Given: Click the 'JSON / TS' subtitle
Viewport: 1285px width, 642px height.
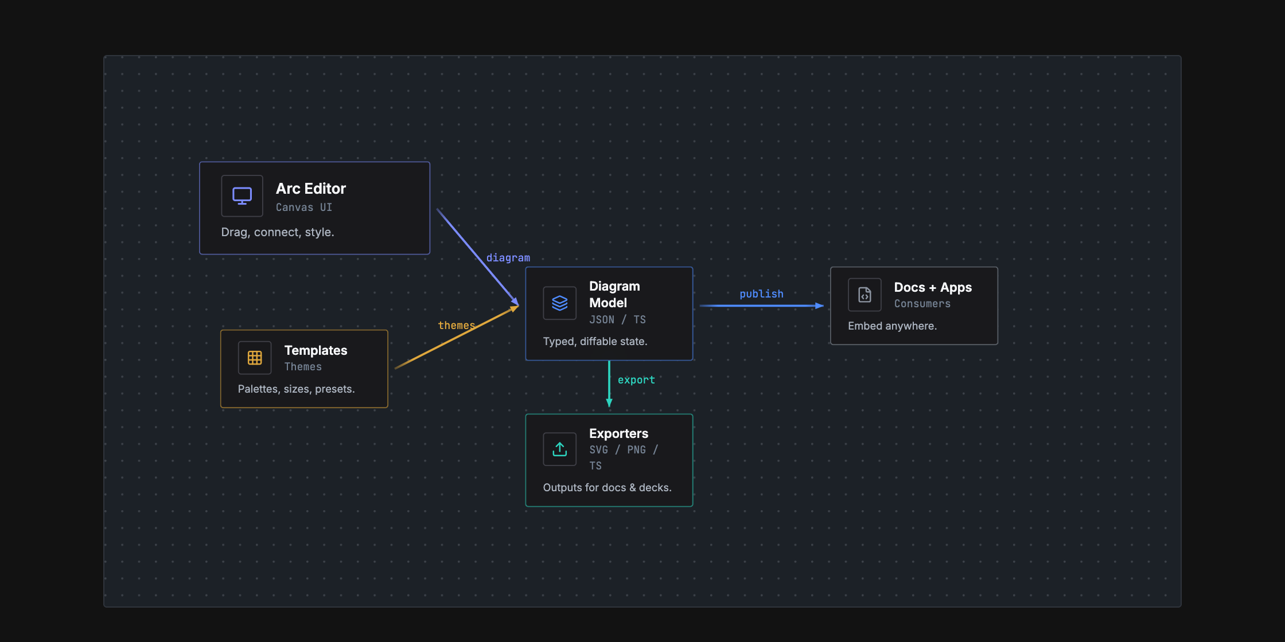Looking at the screenshot, I should pyautogui.click(x=618, y=320).
